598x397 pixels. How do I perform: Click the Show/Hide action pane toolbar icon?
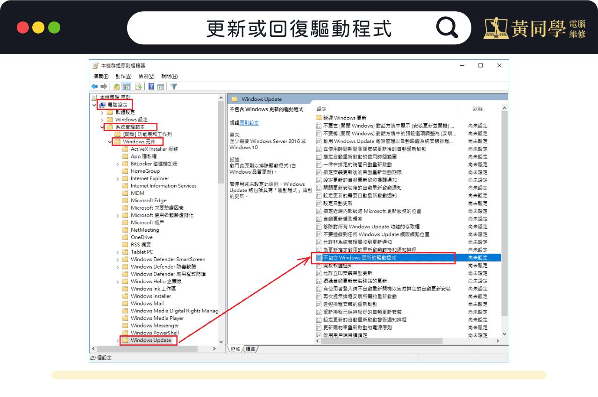click(161, 86)
